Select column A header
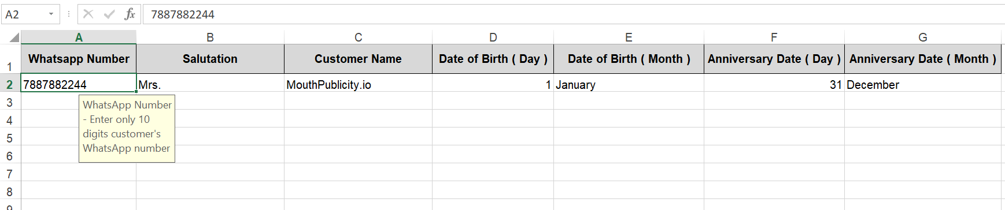 tap(79, 37)
